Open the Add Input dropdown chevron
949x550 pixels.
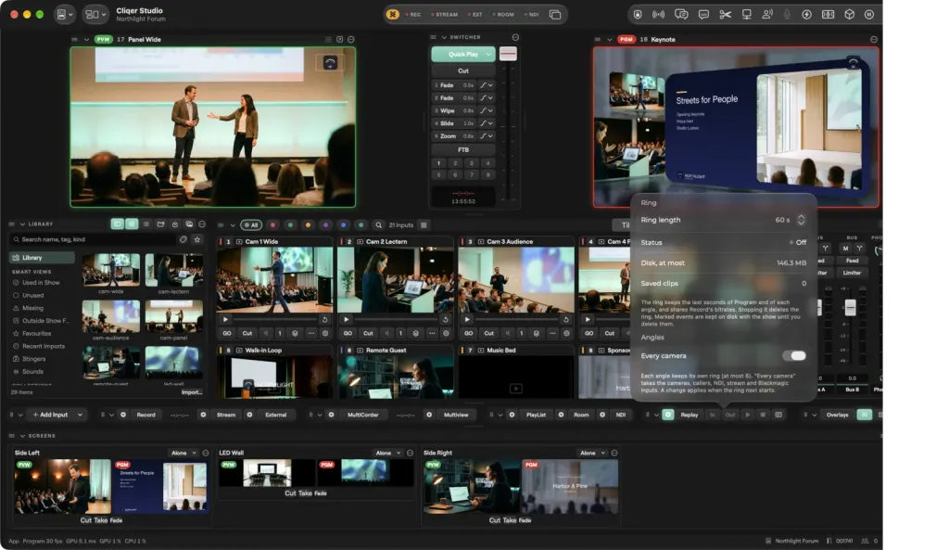point(80,415)
